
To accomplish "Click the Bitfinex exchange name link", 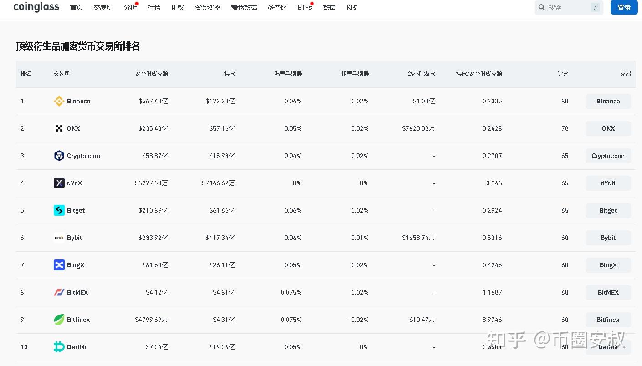I will point(78,320).
